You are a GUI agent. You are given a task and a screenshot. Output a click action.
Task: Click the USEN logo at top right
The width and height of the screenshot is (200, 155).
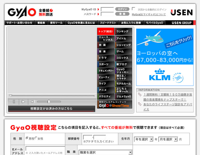coord(181,12)
